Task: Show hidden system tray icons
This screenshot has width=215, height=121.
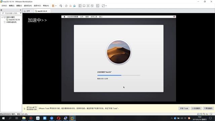Action: pyautogui.click(x=172, y=118)
